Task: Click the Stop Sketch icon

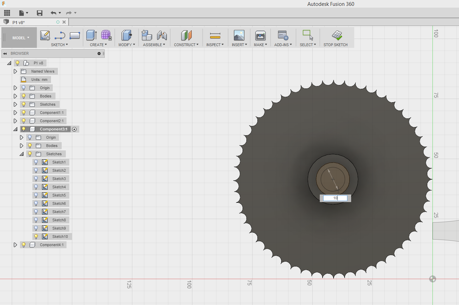Action: coord(337,35)
